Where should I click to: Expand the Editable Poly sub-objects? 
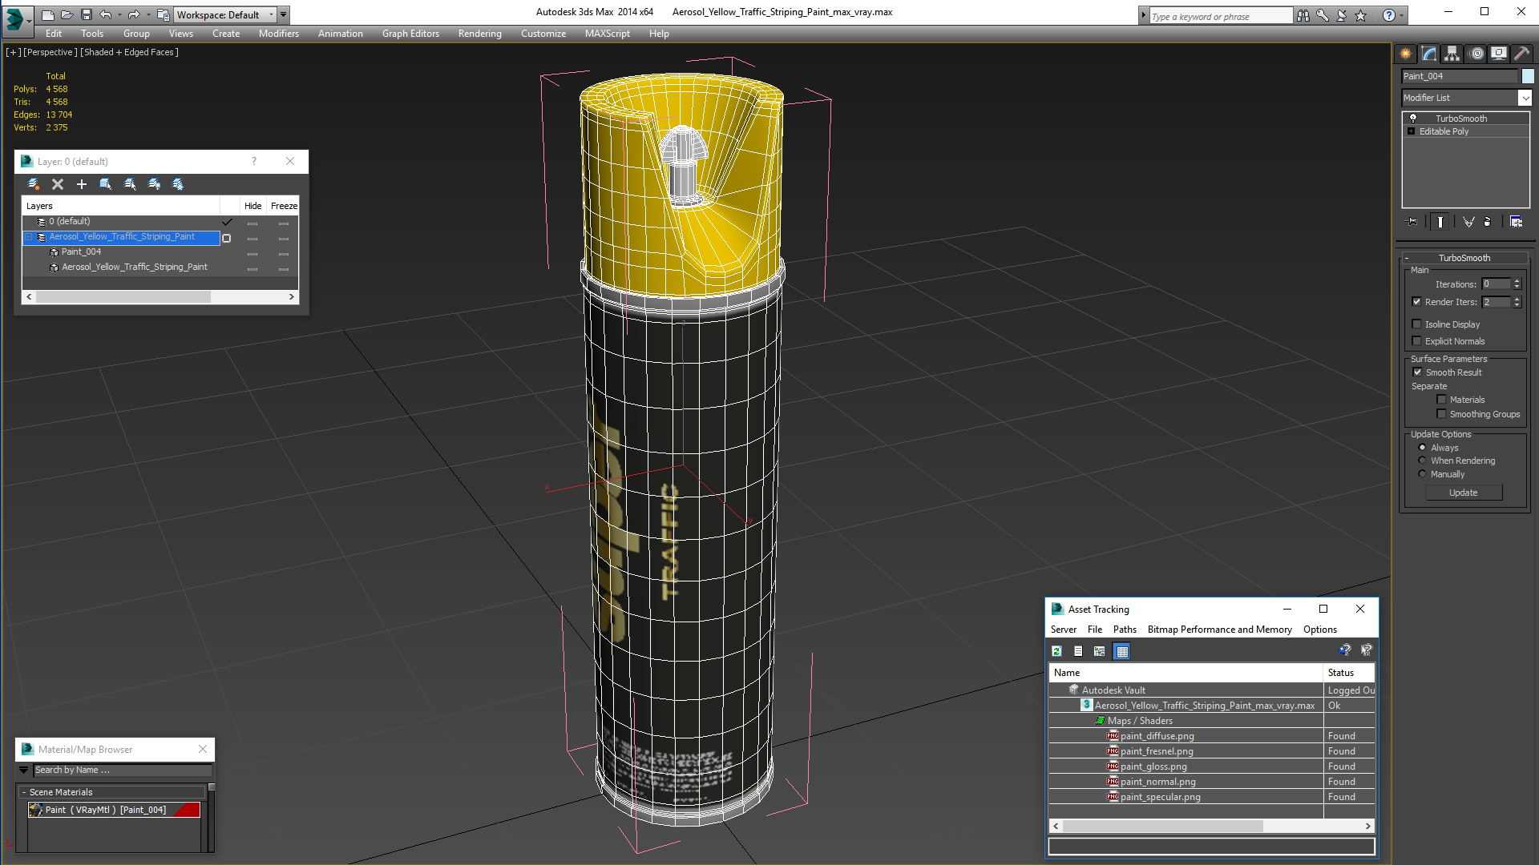coord(1411,131)
